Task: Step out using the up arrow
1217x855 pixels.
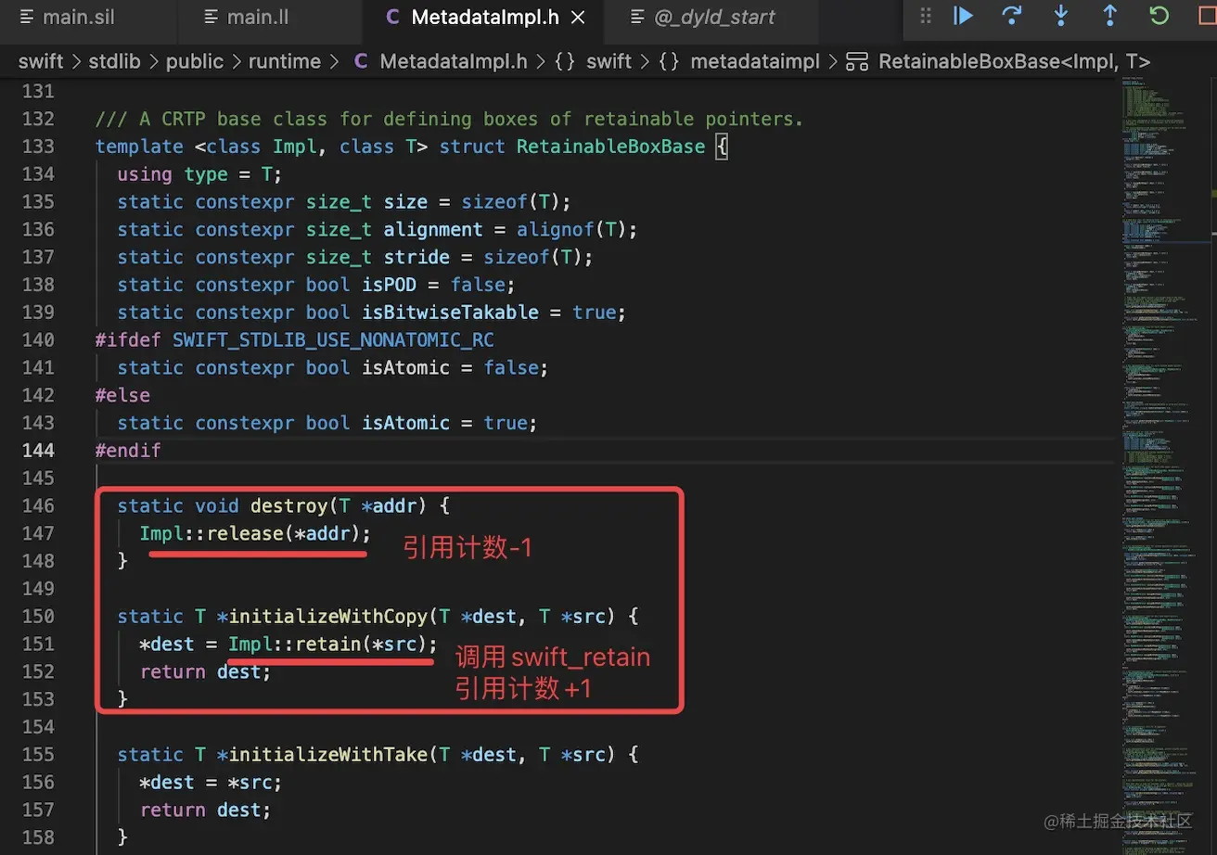Action: click(1109, 16)
